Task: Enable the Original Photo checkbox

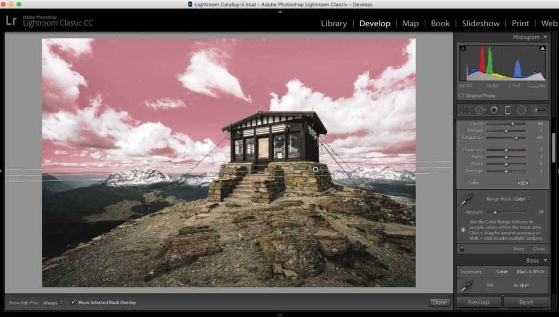Action: (462, 96)
